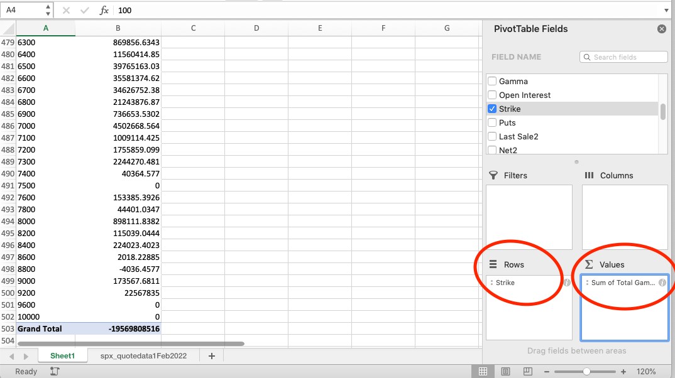Enable the Open Interest field
675x378 pixels.
click(491, 95)
